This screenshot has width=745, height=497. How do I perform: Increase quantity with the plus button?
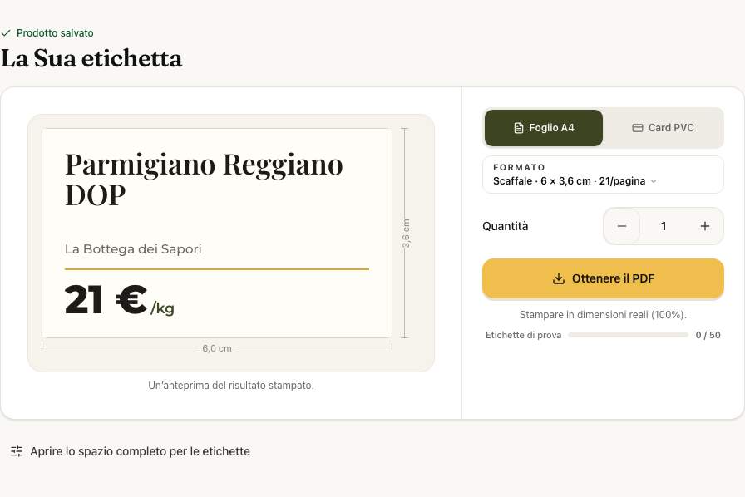pos(705,226)
